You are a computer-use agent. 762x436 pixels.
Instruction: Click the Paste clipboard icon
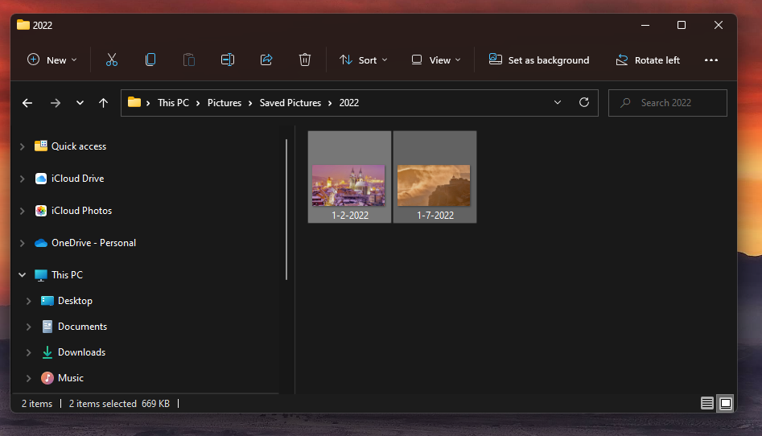tap(188, 60)
